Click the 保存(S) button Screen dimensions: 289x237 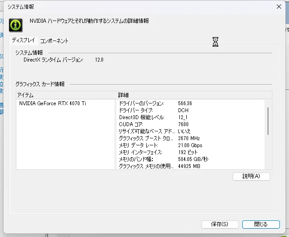220,224
